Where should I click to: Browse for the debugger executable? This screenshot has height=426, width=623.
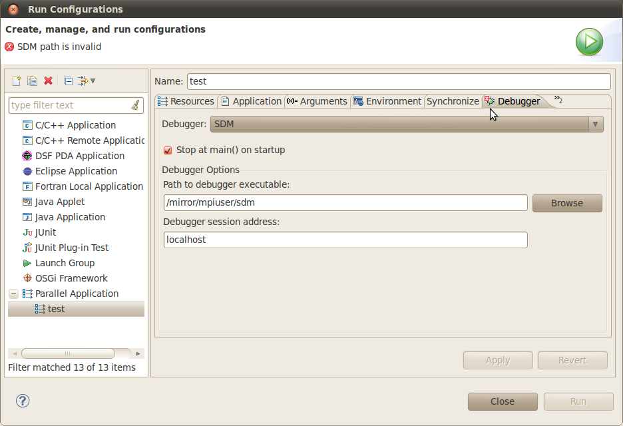(x=567, y=203)
